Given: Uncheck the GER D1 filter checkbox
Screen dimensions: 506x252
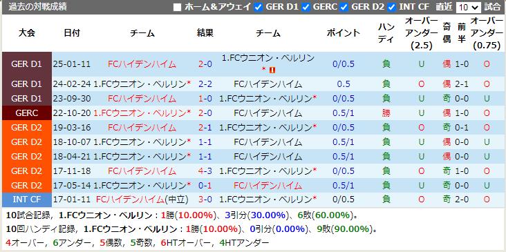Looking at the screenshot, I should 258,8.
